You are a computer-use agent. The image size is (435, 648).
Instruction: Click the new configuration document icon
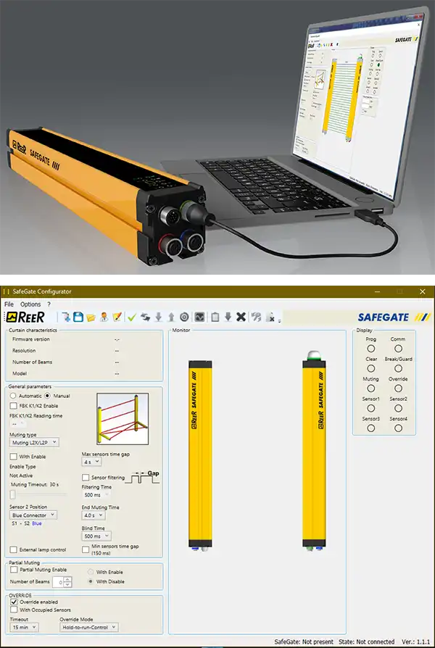(66, 317)
